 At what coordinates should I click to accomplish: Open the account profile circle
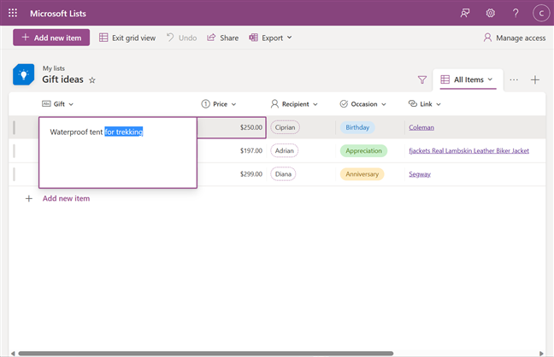541,14
